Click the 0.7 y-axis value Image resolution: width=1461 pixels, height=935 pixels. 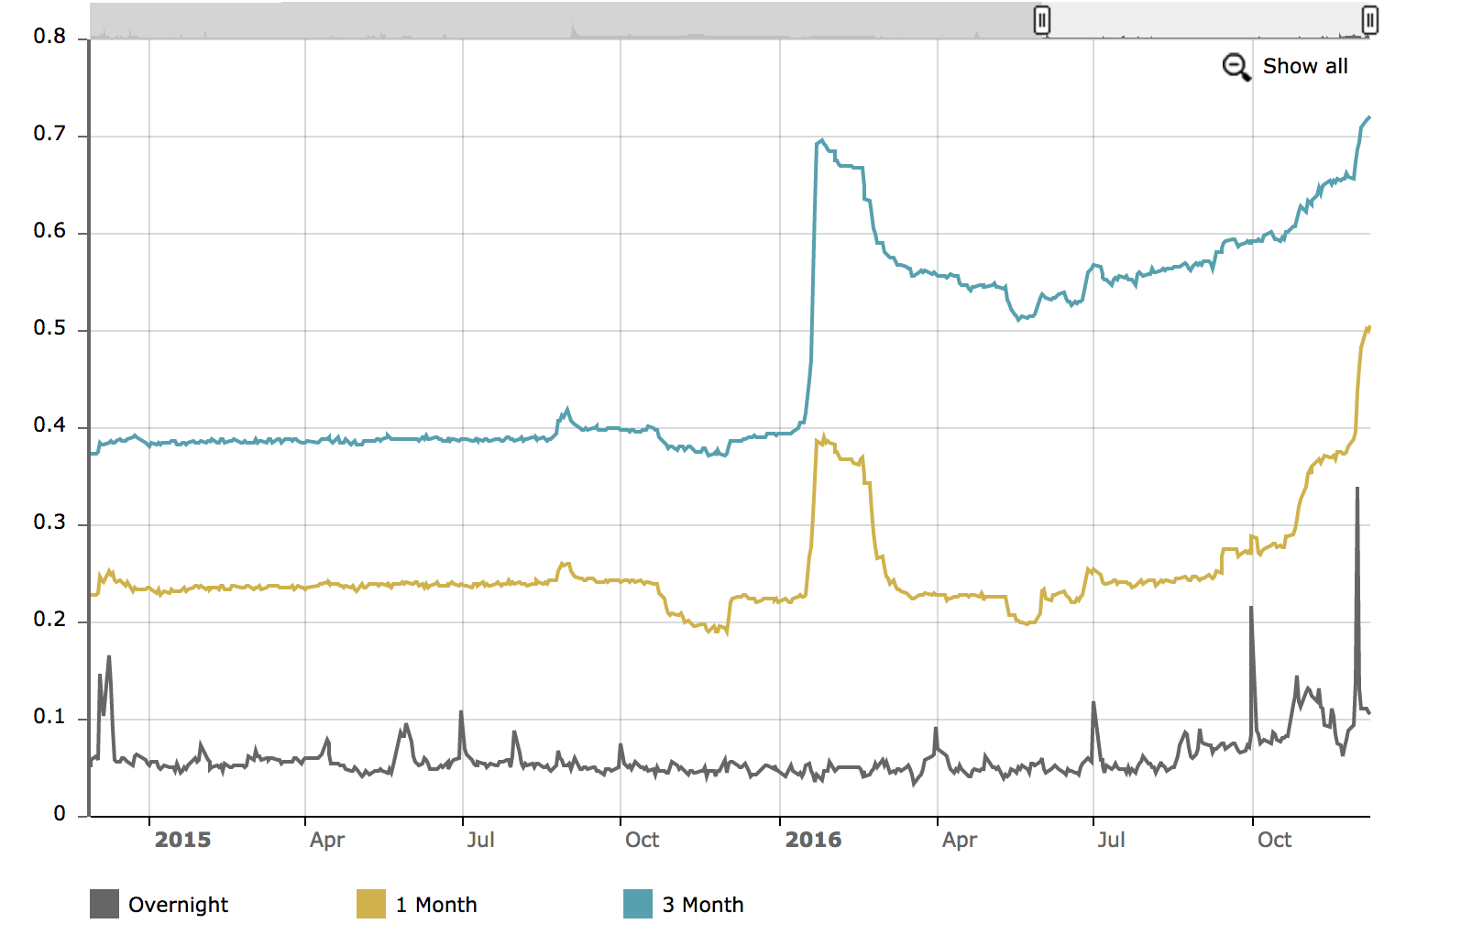tap(49, 134)
